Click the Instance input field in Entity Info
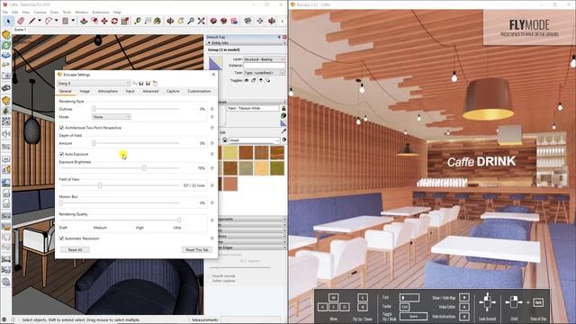 [x=264, y=66]
